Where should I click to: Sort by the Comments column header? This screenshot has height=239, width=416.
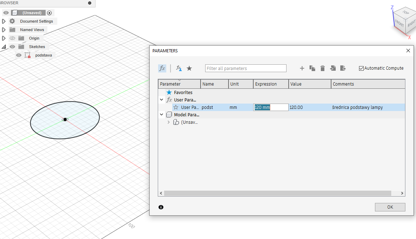tap(368, 84)
